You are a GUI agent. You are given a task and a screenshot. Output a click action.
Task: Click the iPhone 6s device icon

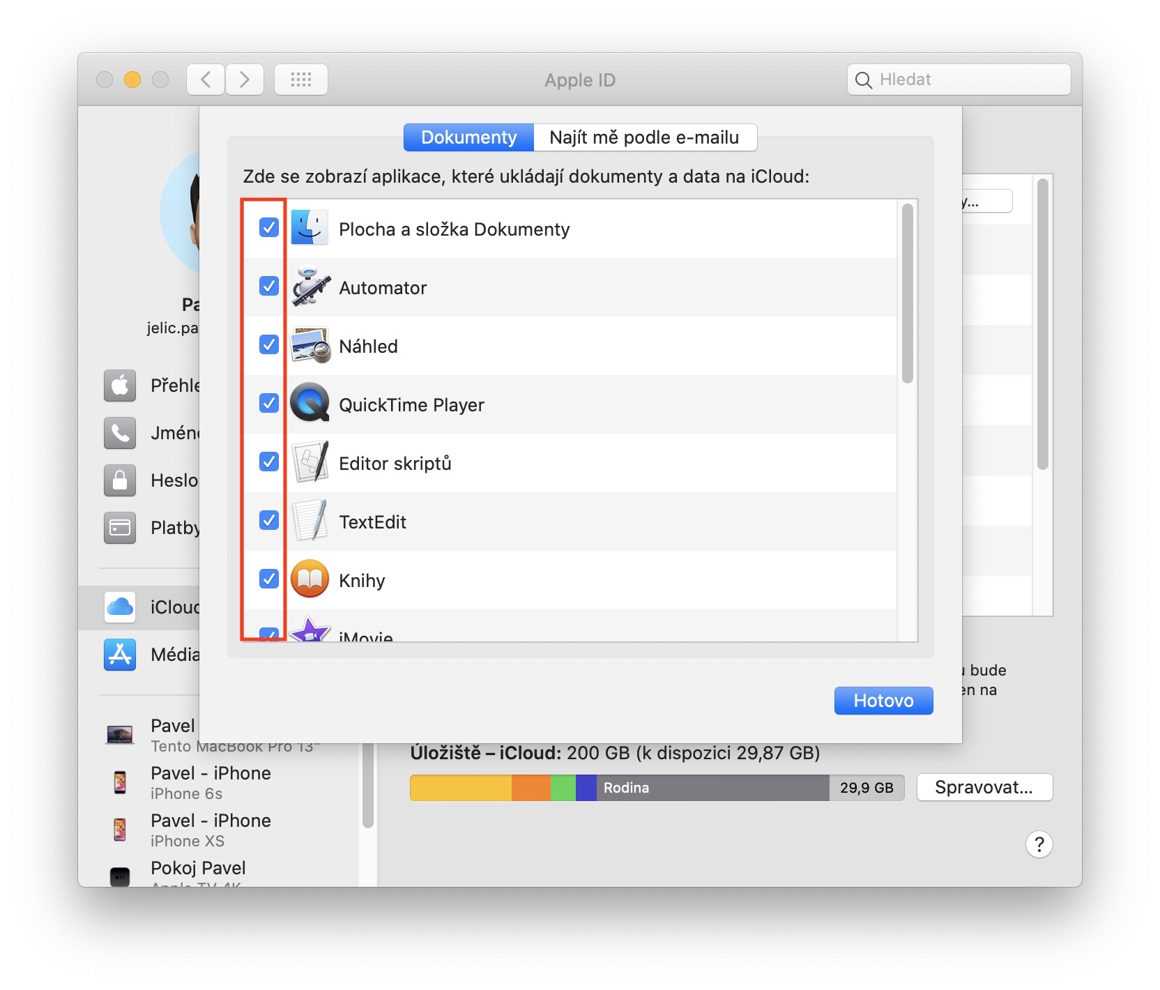click(x=120, y=782)
